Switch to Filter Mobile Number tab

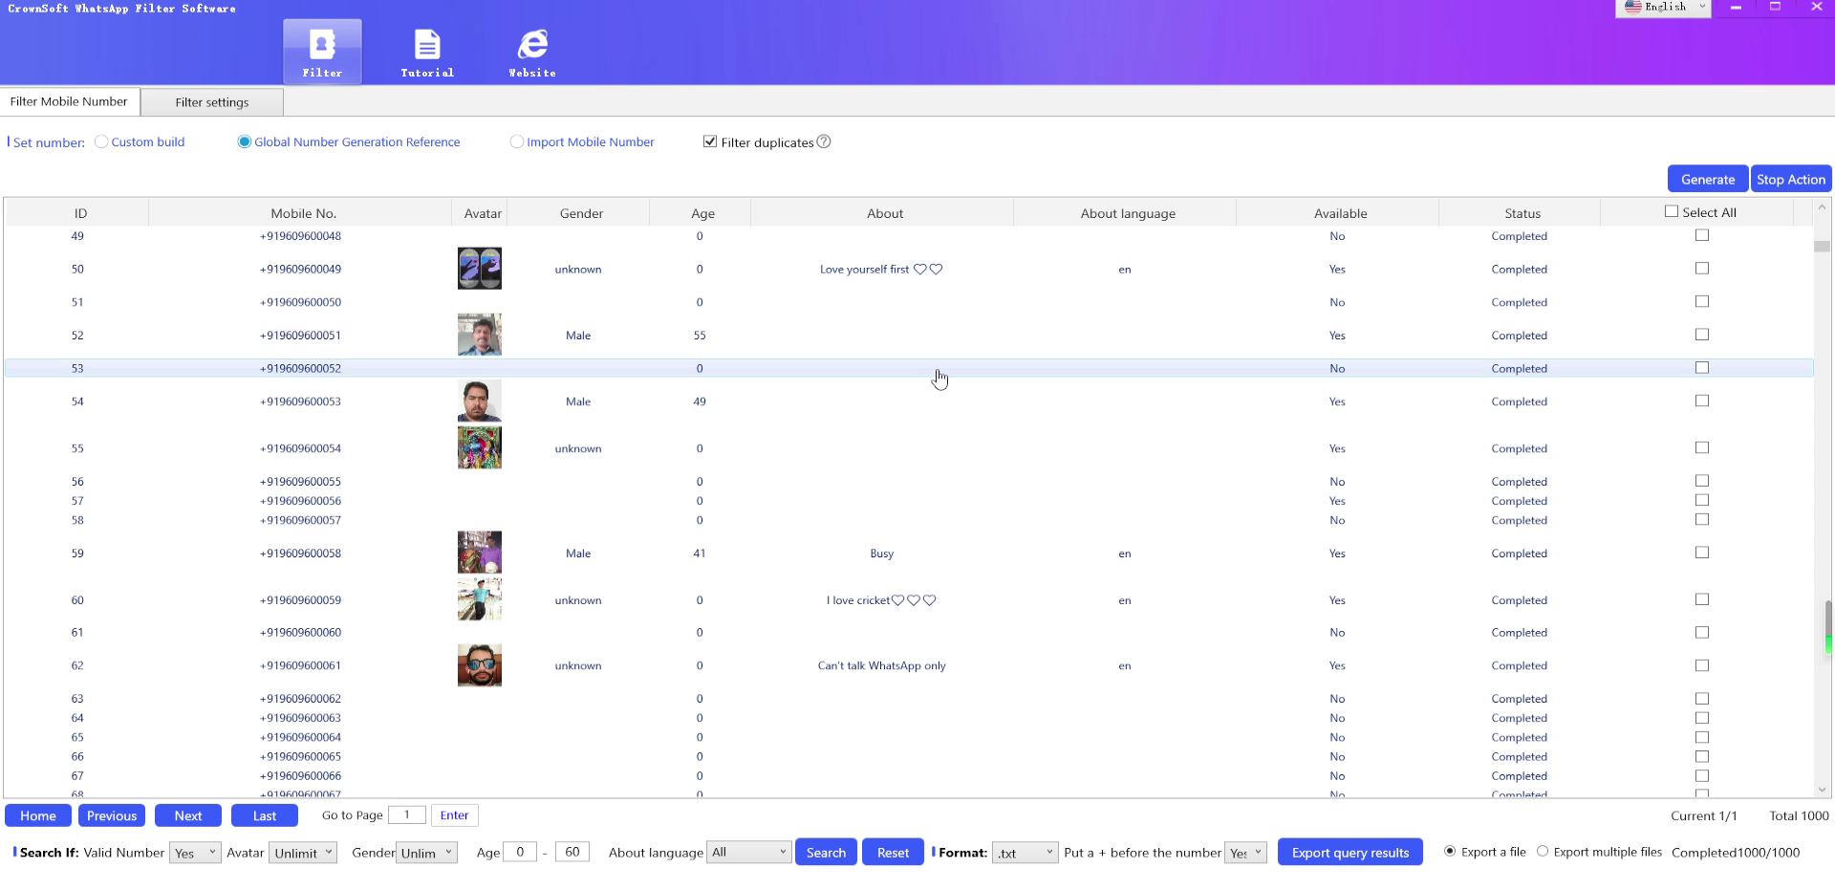(x=69, y=101)
